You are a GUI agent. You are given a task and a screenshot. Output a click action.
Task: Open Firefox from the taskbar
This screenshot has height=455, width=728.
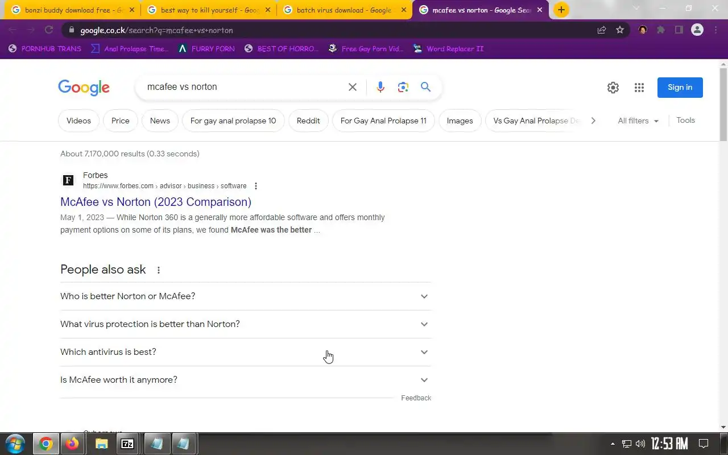click(x=72, y=444)
